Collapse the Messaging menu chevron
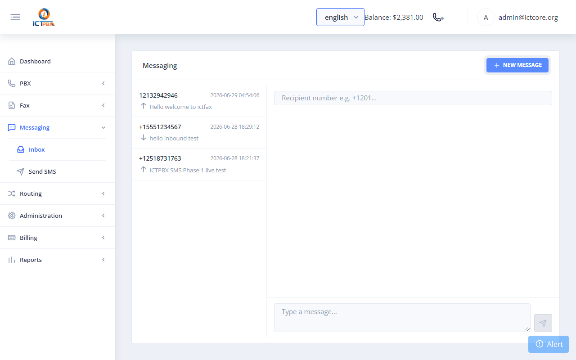Screen dimensions: 576x360 coord(103,127)
